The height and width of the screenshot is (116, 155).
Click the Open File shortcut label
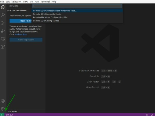coord(94,76)
